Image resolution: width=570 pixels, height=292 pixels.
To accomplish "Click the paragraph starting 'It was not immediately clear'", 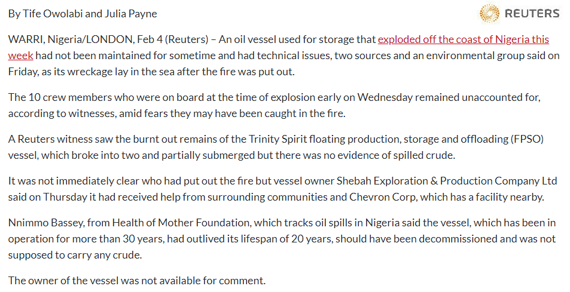I will (283, 189).
